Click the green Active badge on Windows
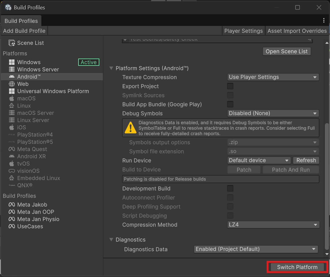 coord(88,62)
